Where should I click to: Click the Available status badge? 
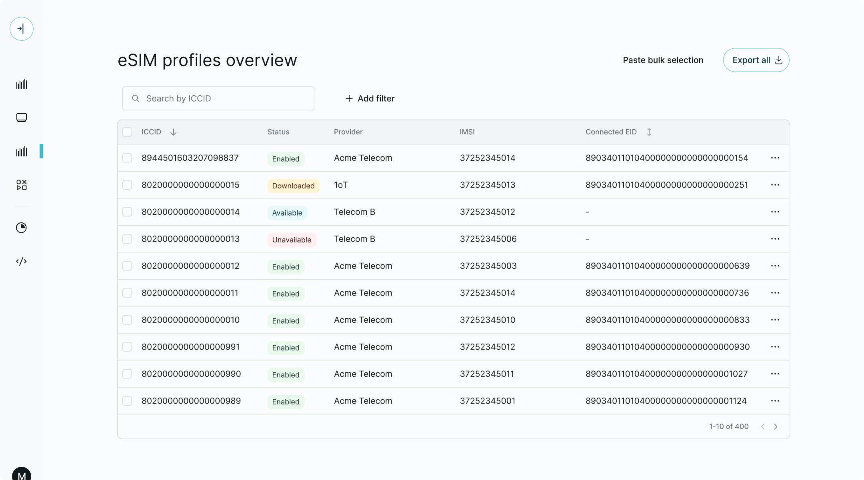287,213
